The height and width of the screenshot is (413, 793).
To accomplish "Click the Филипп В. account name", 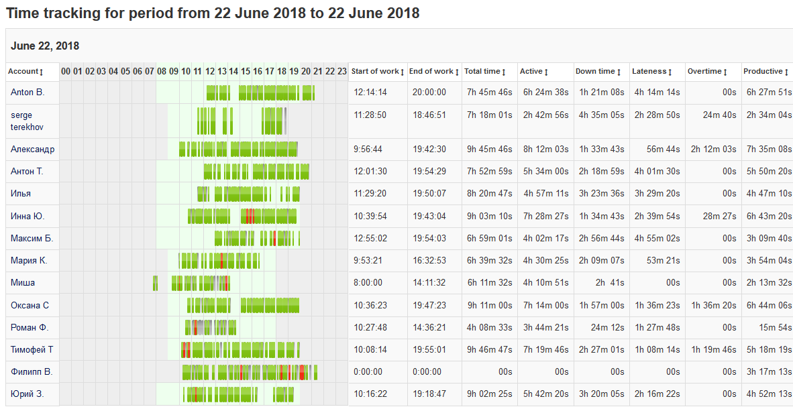I will pyautogui.click(x=31, y=371).
